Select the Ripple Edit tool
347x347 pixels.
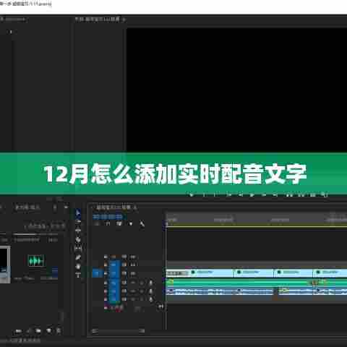(x=78, y=231)
